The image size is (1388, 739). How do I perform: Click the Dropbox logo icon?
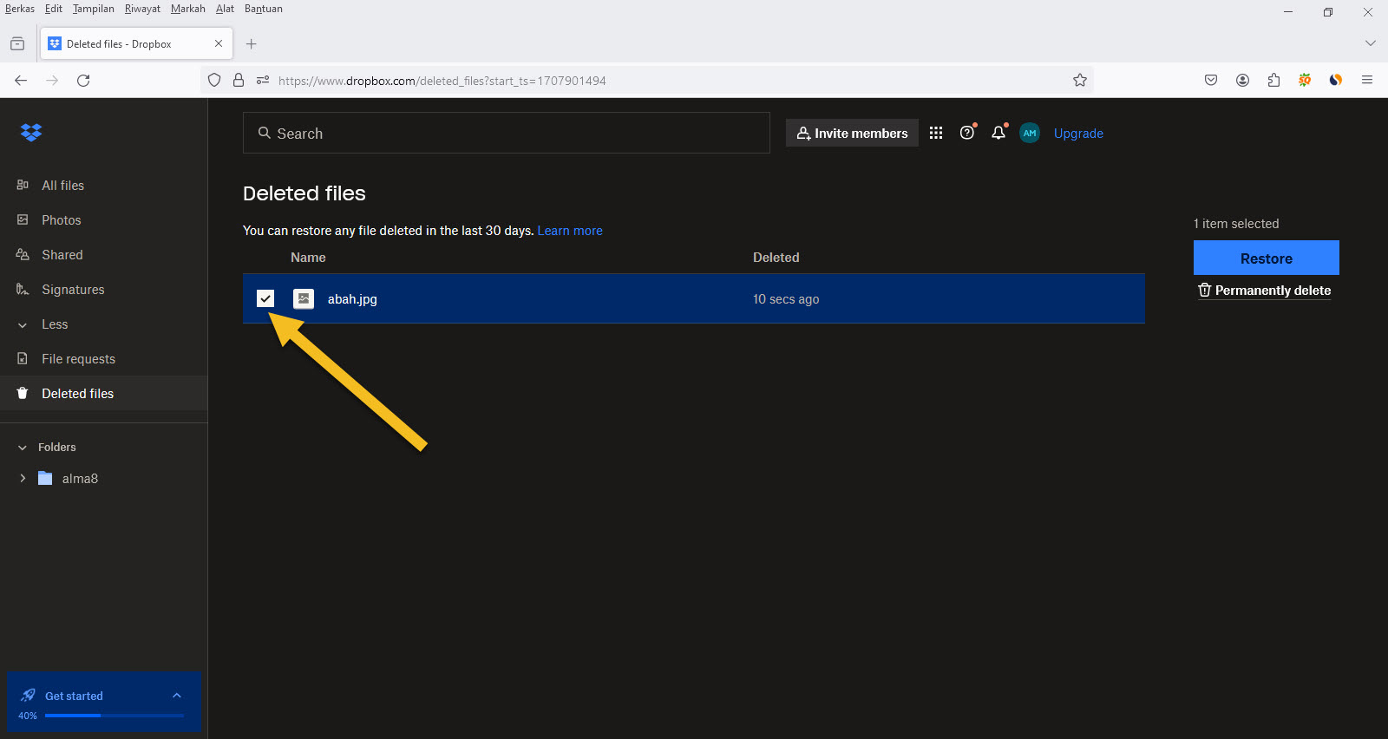tap(31, 133)
